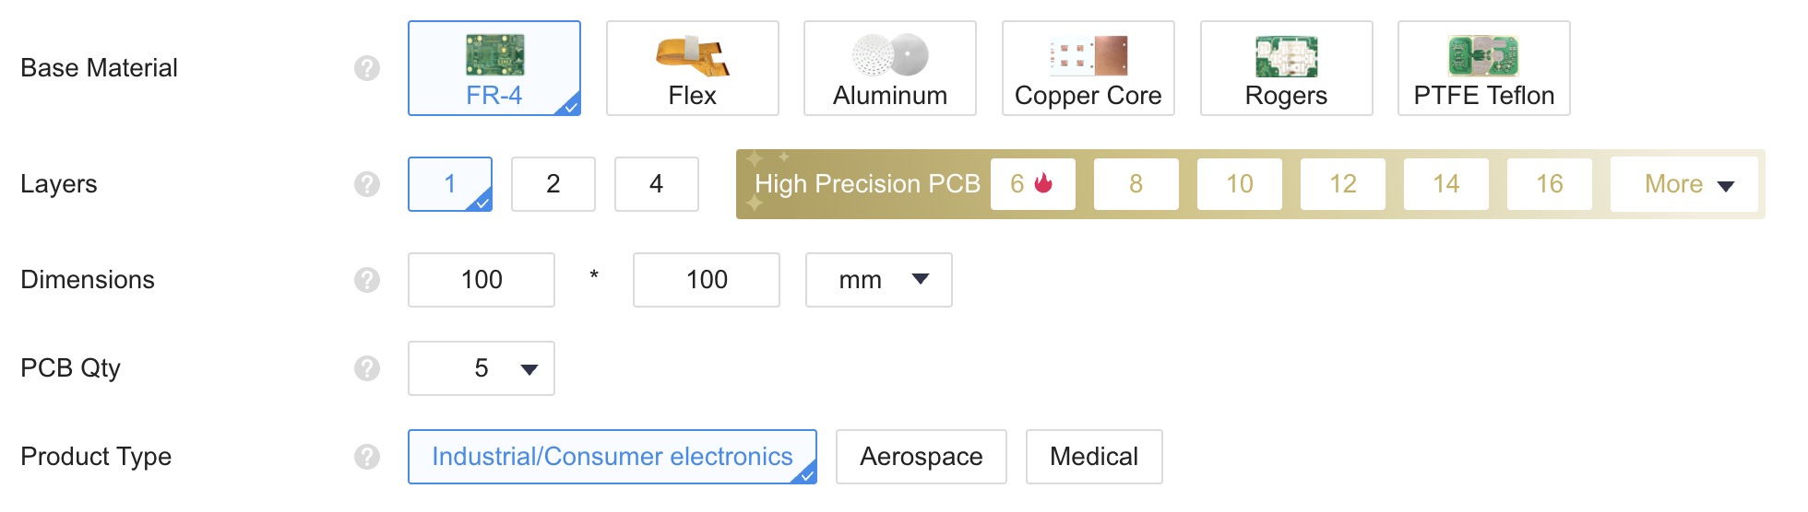The width and height of the screenshot is (1808, 512).
Task: Select the Rogers base material
Action: tap(1286, 68)
